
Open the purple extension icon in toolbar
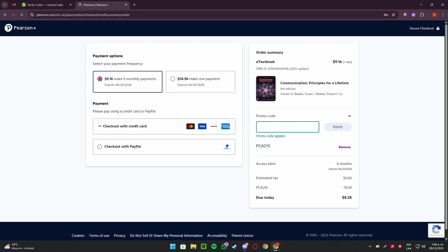tap(413, 15)
